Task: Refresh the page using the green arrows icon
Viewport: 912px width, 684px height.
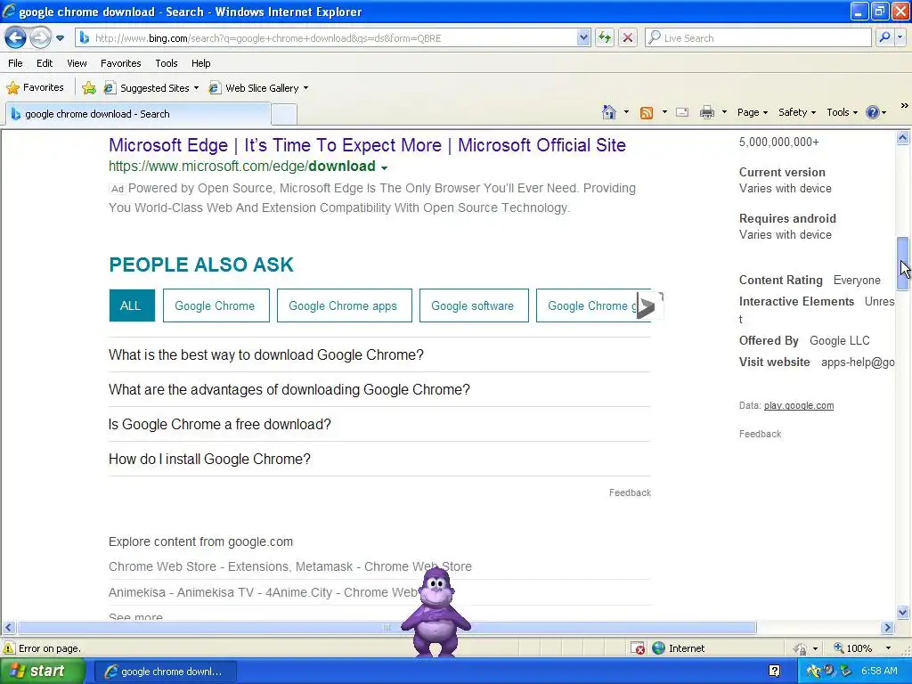Action: pyautogui.click(x=605, y=38)
